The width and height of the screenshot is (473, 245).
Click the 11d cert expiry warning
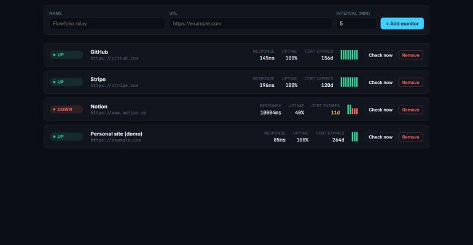(335, 113)
